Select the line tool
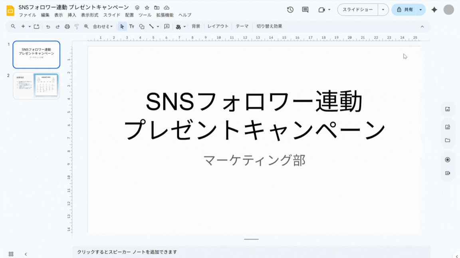This screenshot has height=258, width=460. tap(151, 26)
